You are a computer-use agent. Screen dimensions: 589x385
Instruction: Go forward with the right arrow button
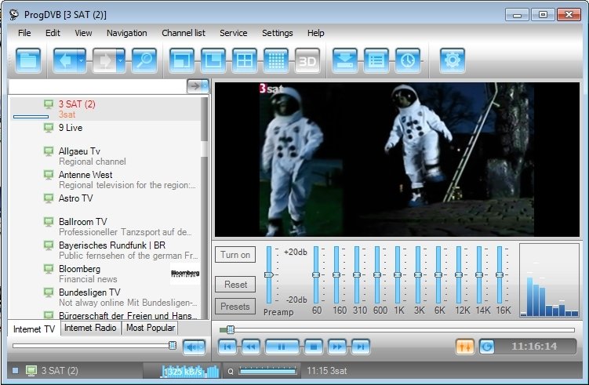[104, 60]
